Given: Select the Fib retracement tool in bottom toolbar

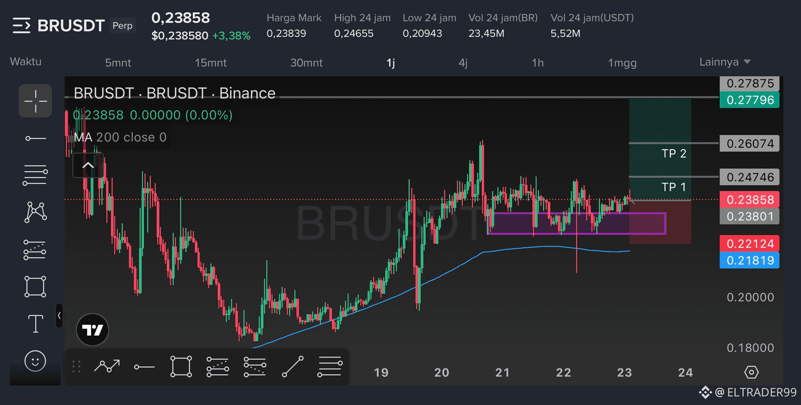Looking at the screenshot, I should (330, 366).
